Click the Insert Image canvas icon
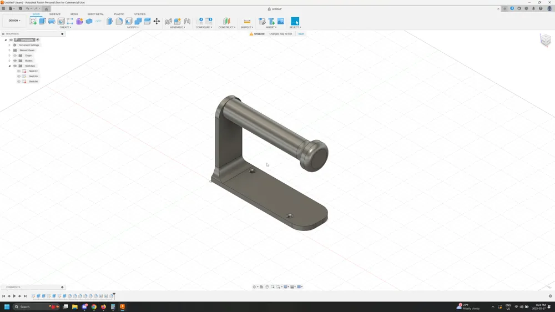This screenshot has width=555, height=312. [281, 21]
